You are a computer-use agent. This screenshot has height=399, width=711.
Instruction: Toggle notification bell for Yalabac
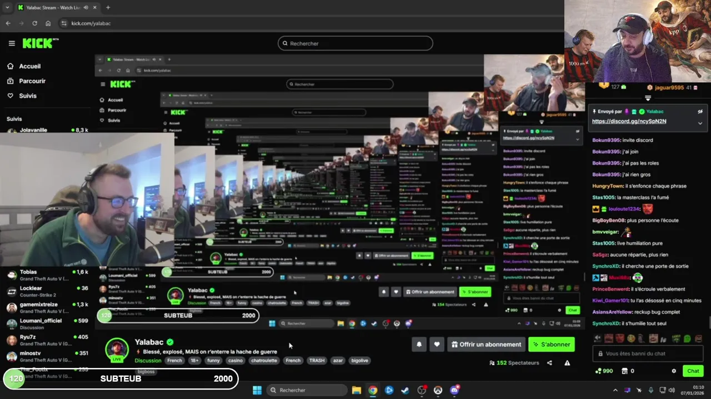coord(419,344)
